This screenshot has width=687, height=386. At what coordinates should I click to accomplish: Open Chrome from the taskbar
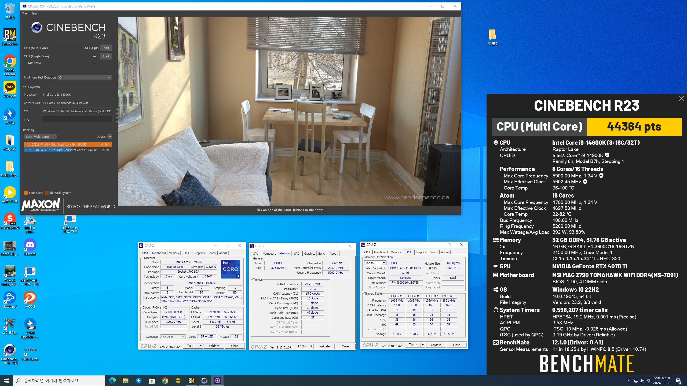click(x=165, y=381)
